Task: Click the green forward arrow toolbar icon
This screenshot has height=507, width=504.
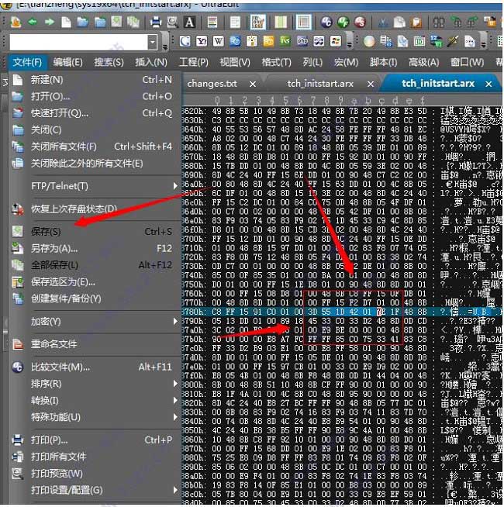Action: pos(49,22)
